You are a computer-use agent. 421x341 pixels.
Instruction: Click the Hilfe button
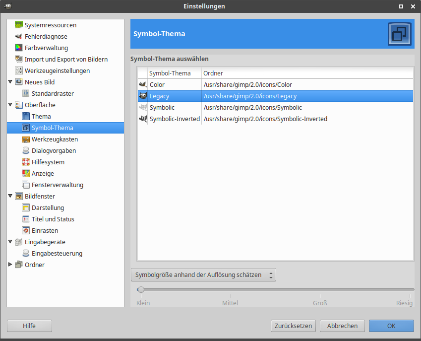click(x=29, y=326)
